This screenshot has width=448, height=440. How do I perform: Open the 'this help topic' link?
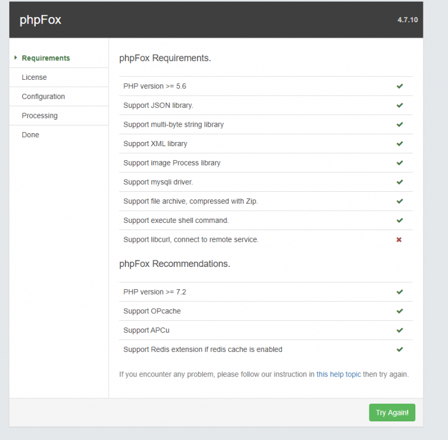[338, 374]
